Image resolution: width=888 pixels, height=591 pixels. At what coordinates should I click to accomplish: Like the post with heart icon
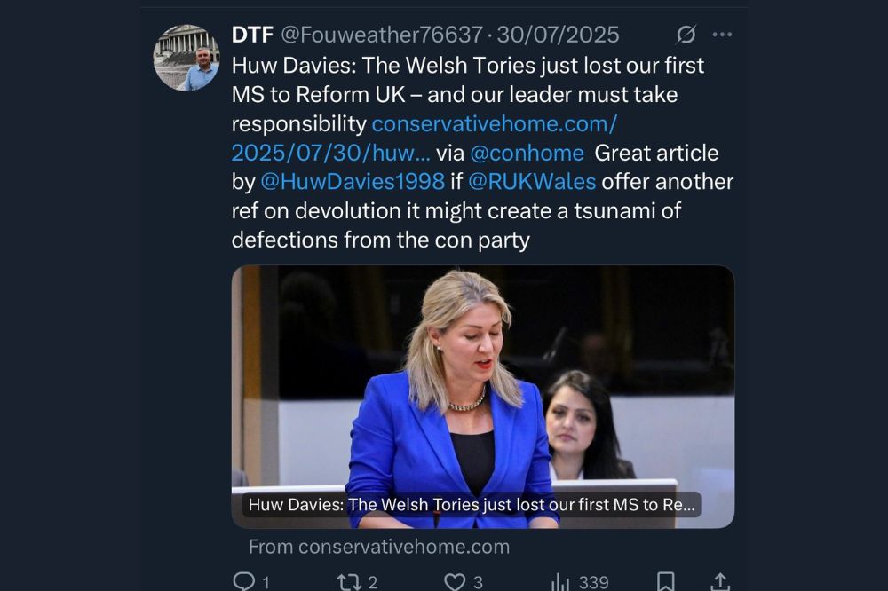(x=456, y=581)
